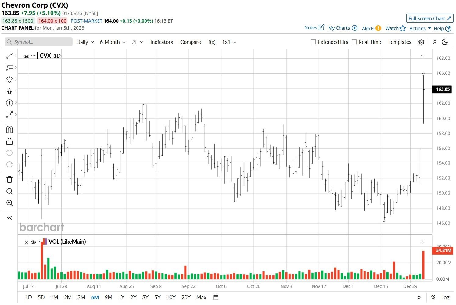This screenshot has width=456, height=305.
Task: Open the CVX series more-options menu
Action: tap(33, 55)
